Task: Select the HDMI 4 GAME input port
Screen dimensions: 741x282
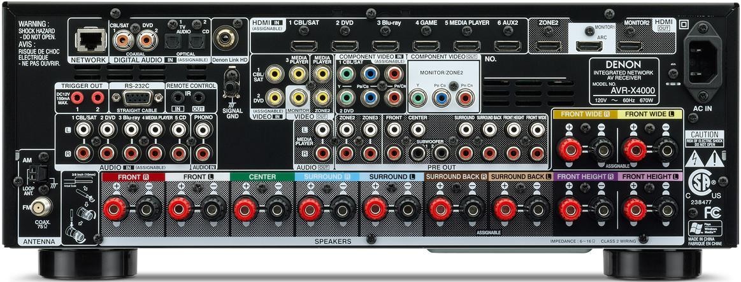Action: point(426,46)
